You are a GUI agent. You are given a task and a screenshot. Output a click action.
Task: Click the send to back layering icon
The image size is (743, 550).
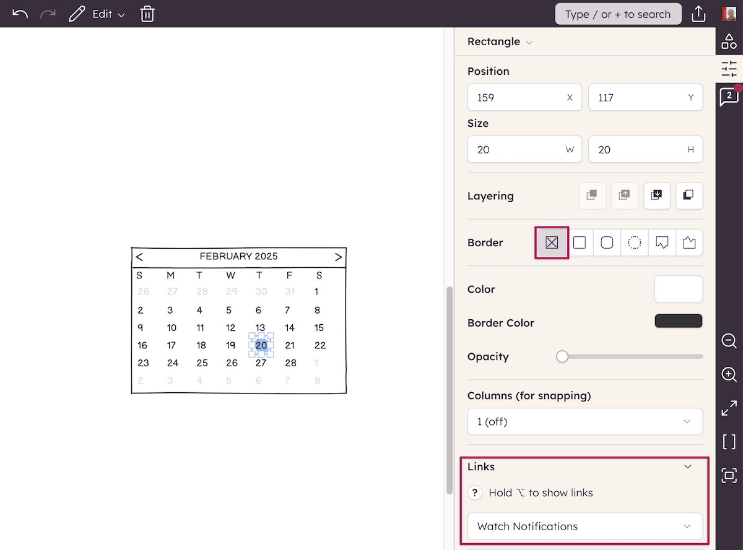[x=689, y=196]
